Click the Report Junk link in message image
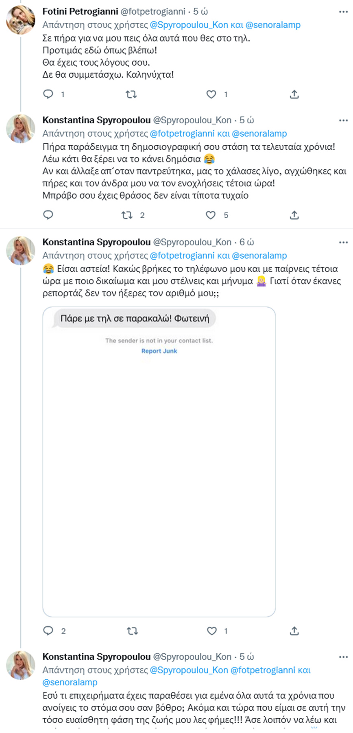The height and width of the screenshot is (733, 353). (159, 351)
